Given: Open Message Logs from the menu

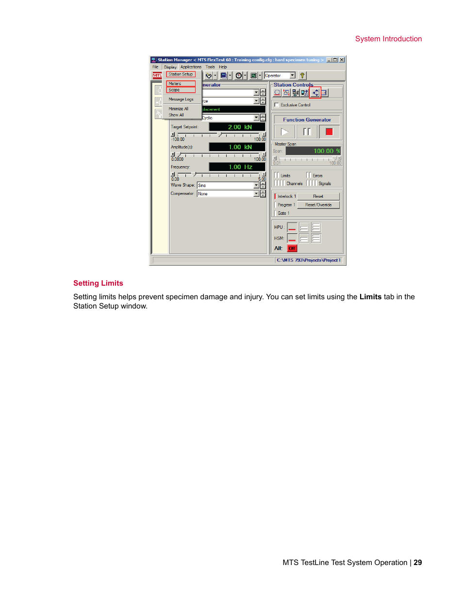Looking at the screenshot, I should tap(181, 99).
